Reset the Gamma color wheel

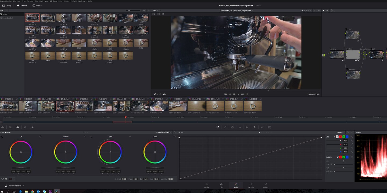(85, 136)
